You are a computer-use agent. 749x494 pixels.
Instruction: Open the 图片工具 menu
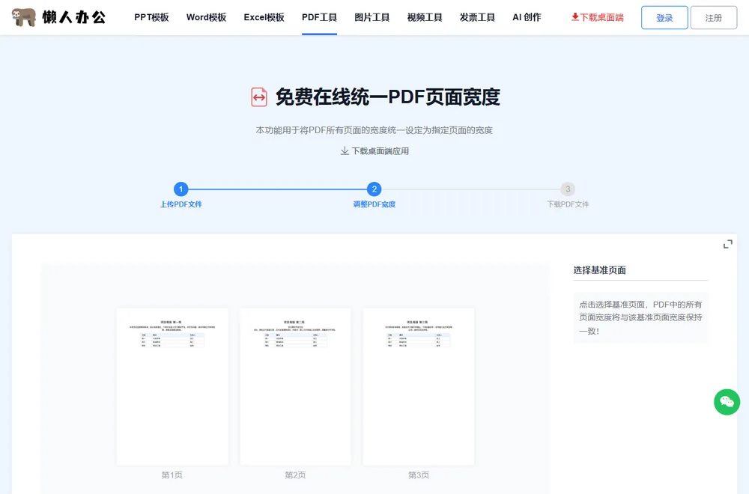tap(372, 18)
